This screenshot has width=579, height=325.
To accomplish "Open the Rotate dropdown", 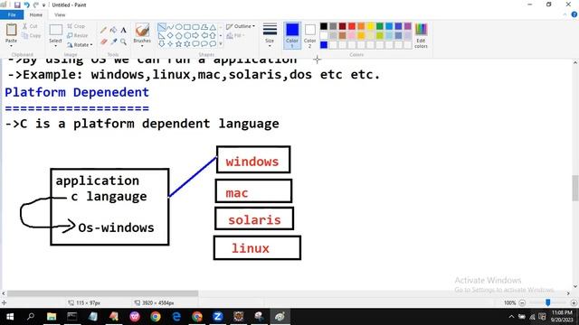I will [80, 45].
